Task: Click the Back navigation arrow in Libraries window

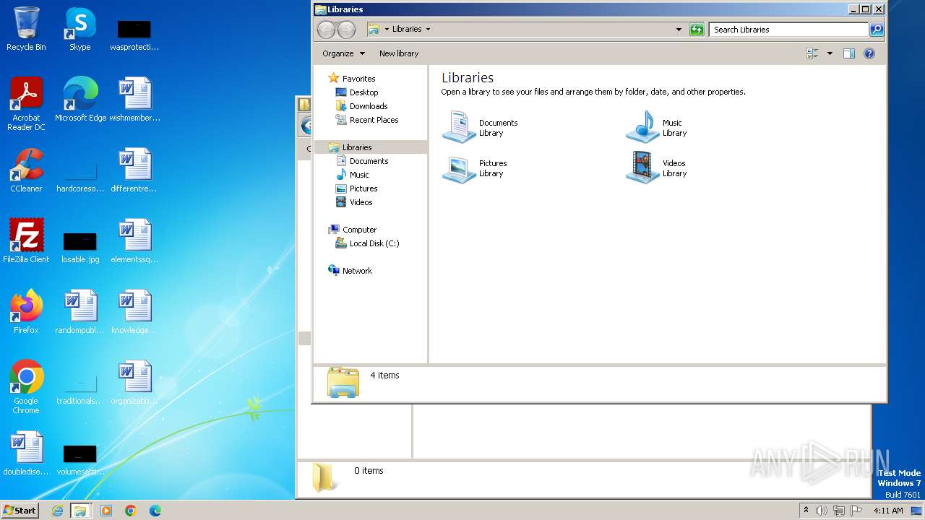Action: click(327, 30)
